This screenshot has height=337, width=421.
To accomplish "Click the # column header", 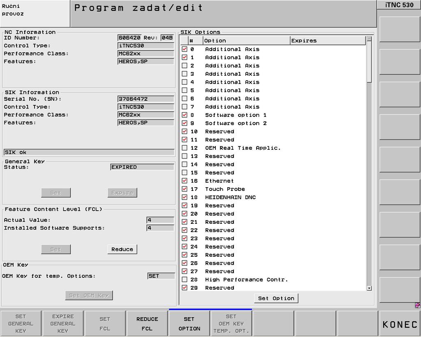I will (195, 41).
